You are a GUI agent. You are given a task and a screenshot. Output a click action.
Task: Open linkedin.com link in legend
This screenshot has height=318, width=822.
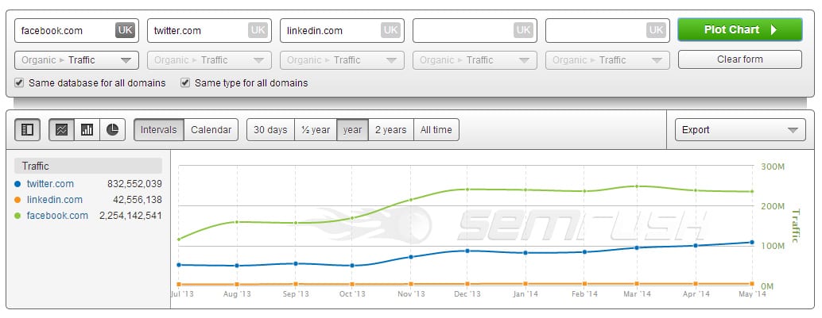pyautogui.click(x=55, y=199)
